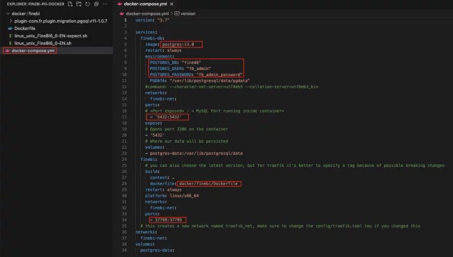Click the version "3.7" value

tap(163, 20)
